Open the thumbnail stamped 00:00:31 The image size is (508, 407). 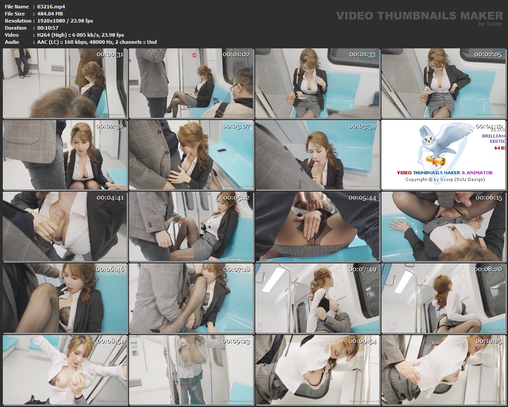point(65,83)
